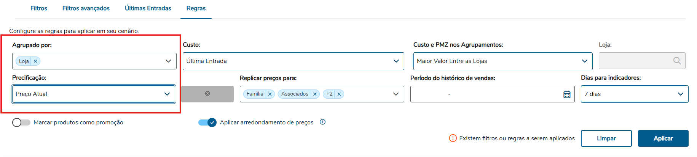Click the search magnifier in Loja field
697x157 pixels.
(x=677, y=61)
